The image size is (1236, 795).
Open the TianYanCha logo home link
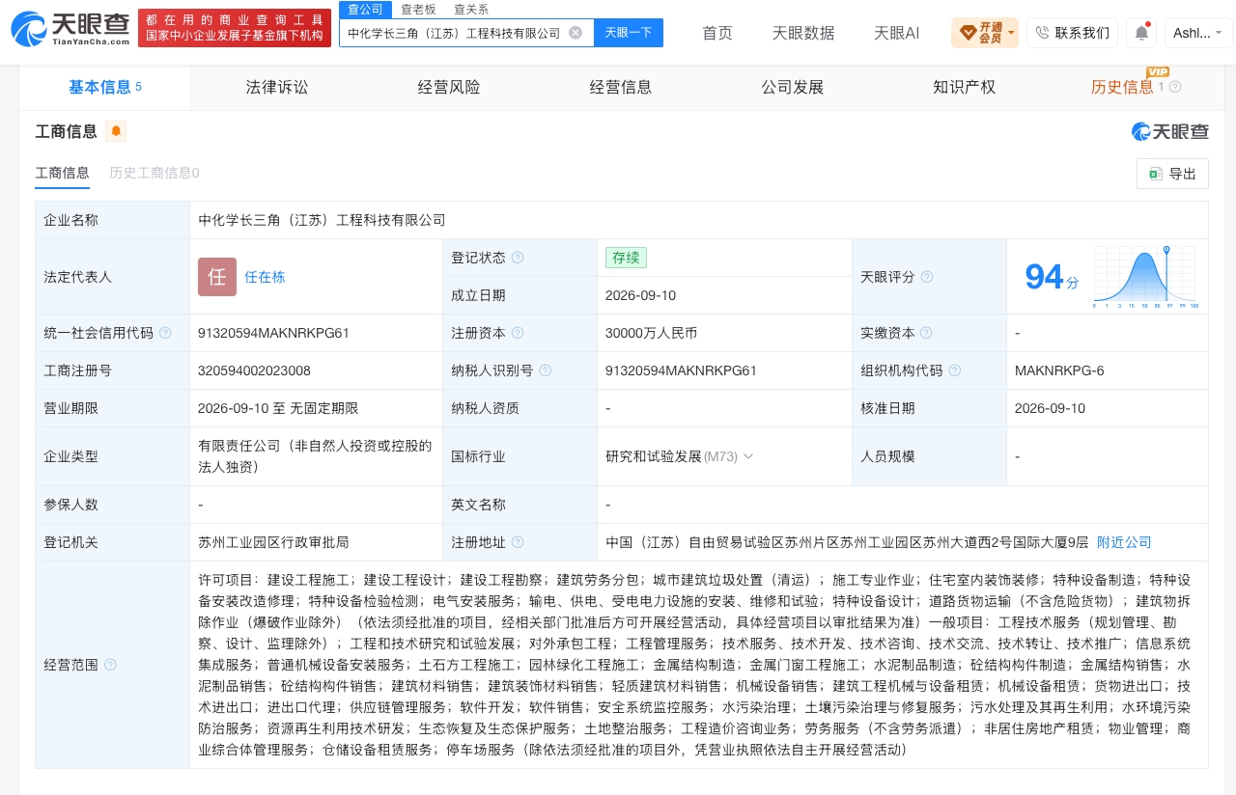[x=70, y=29]
